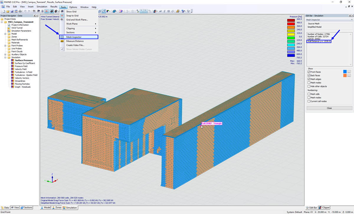The width and height of the screenshot is (354, 214).
Task: Click the Close button in Mesh Inspector
Action: (x=329, y=108)
